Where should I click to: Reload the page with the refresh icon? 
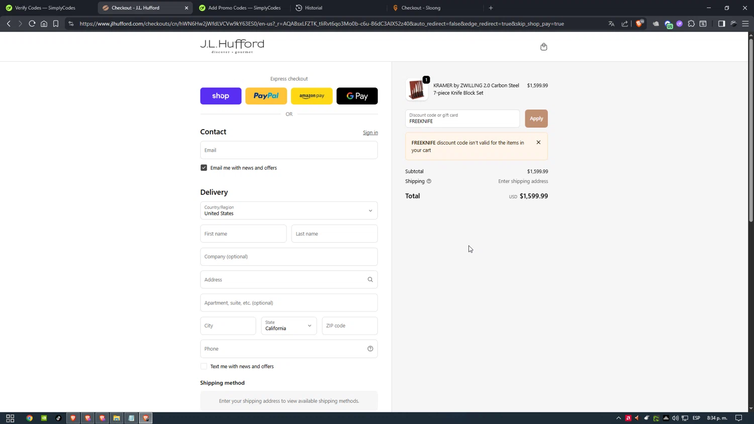(x=32, y=24)
